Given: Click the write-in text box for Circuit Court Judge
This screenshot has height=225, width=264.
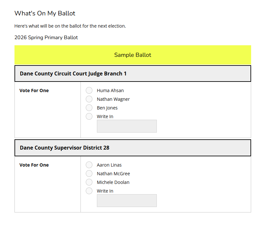Looking at the screenshot, I should pyautogui.click(x=127, y=126).
